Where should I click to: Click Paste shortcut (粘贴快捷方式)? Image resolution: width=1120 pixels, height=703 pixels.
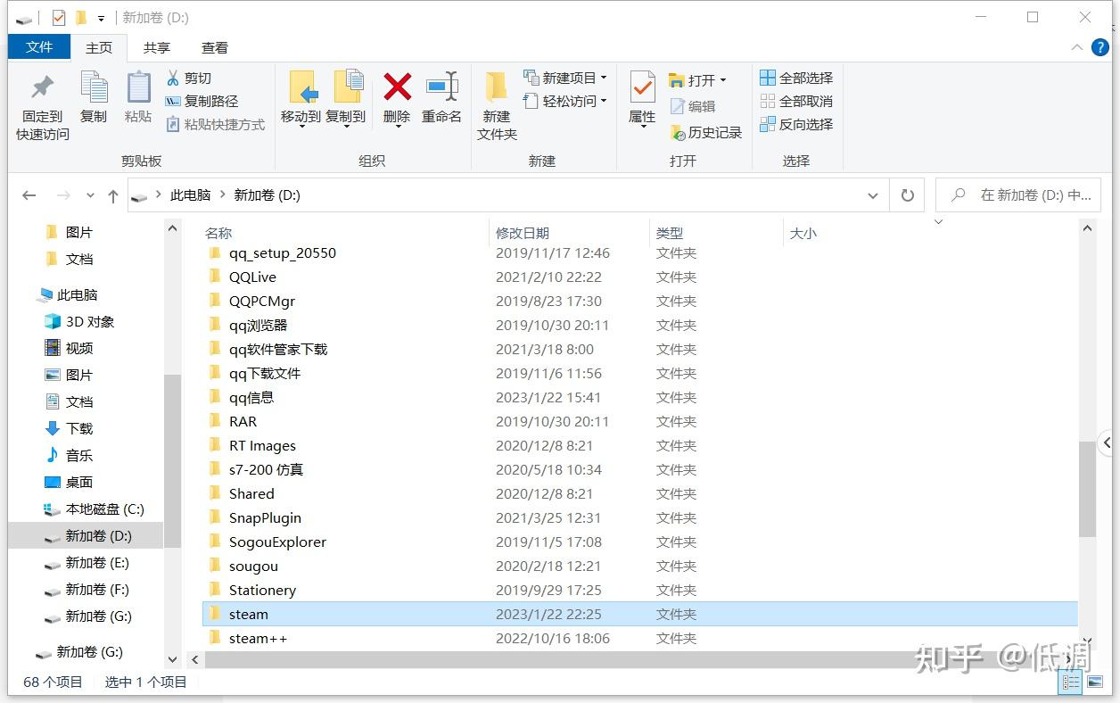tap(216, 125)
